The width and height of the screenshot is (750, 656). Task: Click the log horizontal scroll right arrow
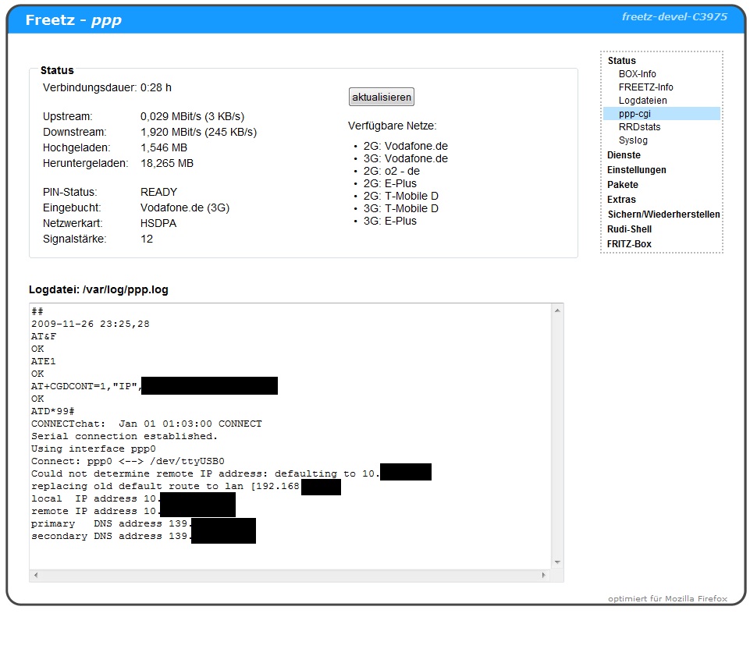[x=545, y=576]
